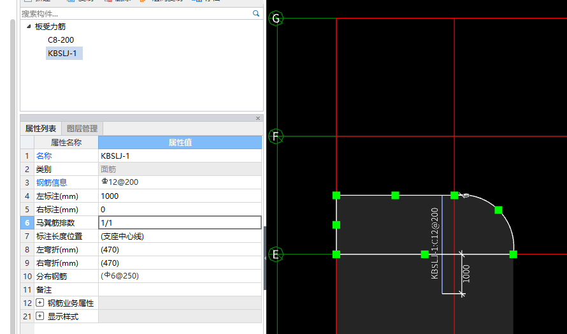The width and height of the screenshot is (567, 334).
Task: Select row number 6 header
Action: point(27,223)
